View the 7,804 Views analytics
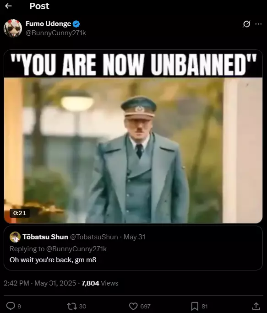The height and width of the screenshot is (313, 267). point(100,283)
